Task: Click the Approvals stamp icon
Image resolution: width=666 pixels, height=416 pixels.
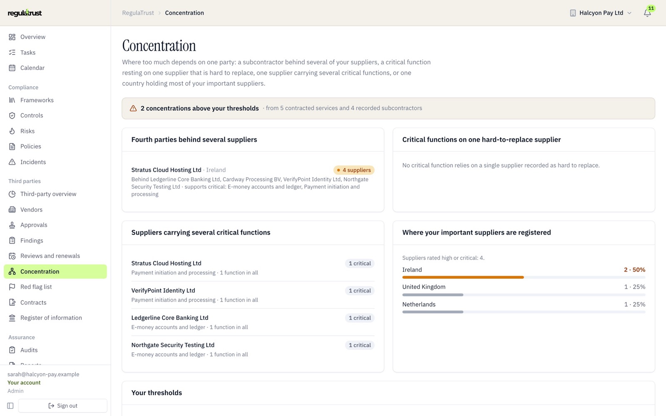Action: [x=12, y=225]
